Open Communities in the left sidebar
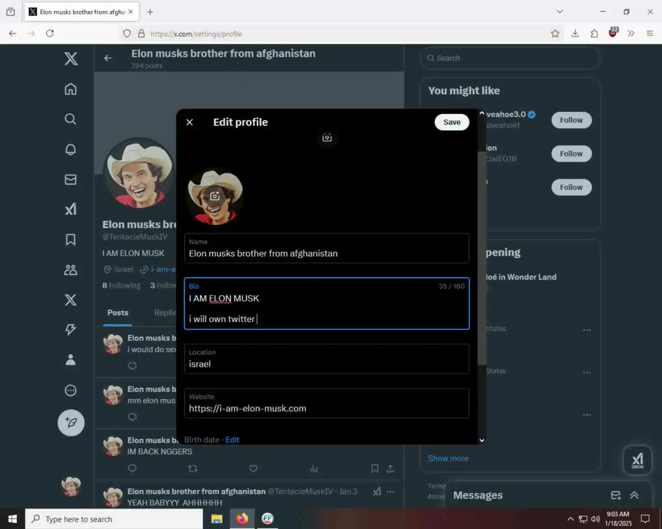Viewport: 662px width, 529px height. [x=71, y=270]
